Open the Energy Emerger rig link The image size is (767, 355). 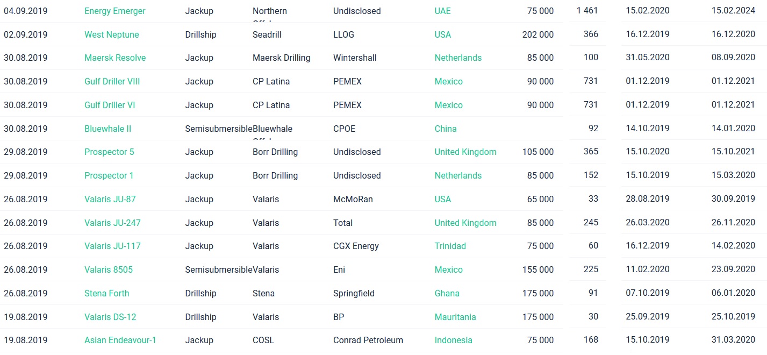click(114, 11)
